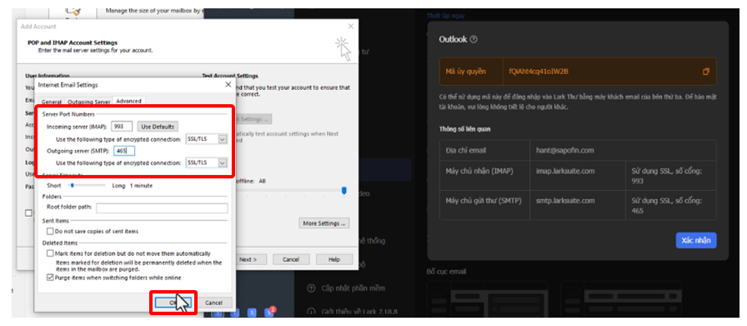Toggle Mark items for deletion checkbox
This screenshot has height=326, width=747.
[x=50, y=253]
